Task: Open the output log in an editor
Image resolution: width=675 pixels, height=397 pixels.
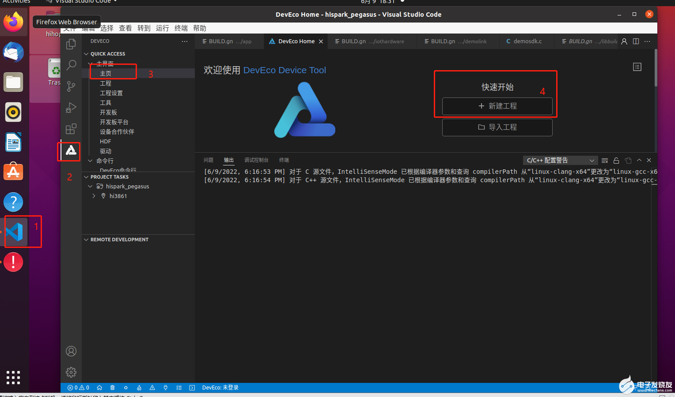Action: tap(628, 160)
